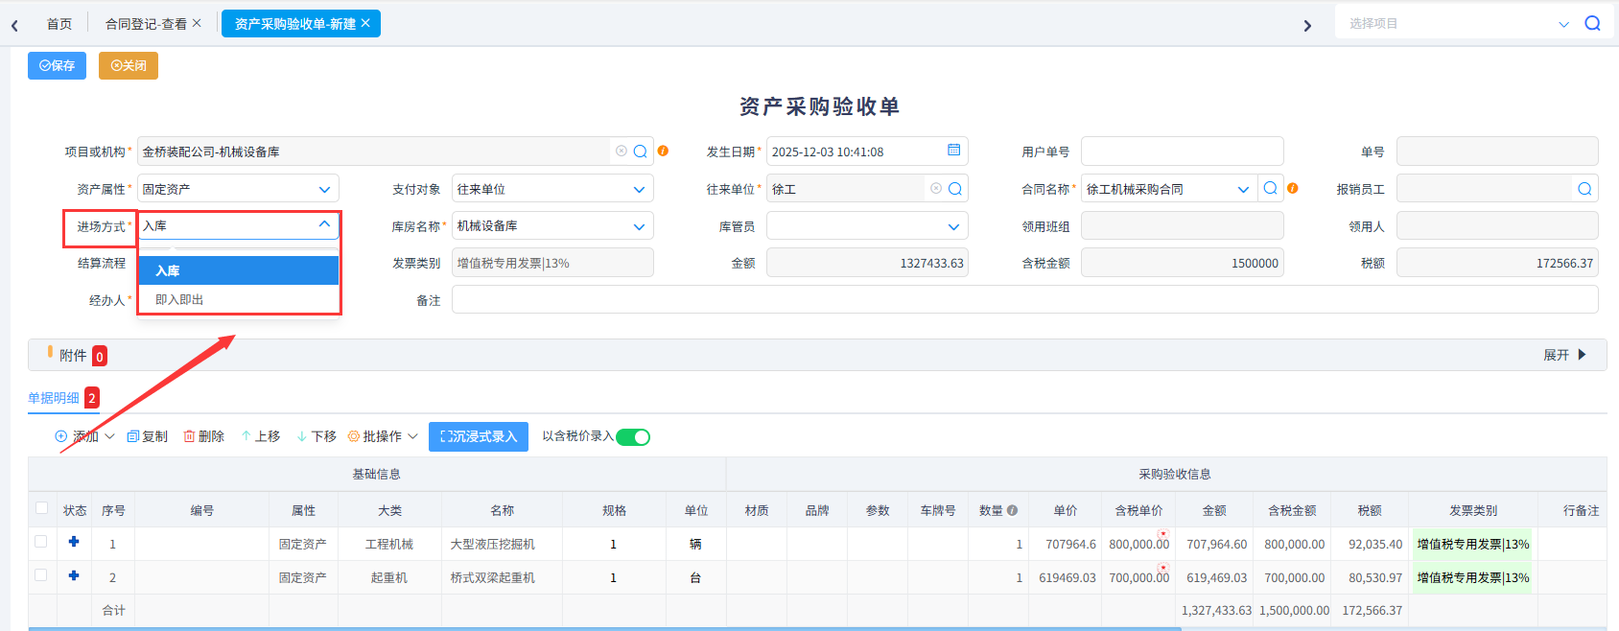Viewport: 1619px width, 631px height.
Task: Click search icon in 项目或机构 field
Action: coord(640,152)
